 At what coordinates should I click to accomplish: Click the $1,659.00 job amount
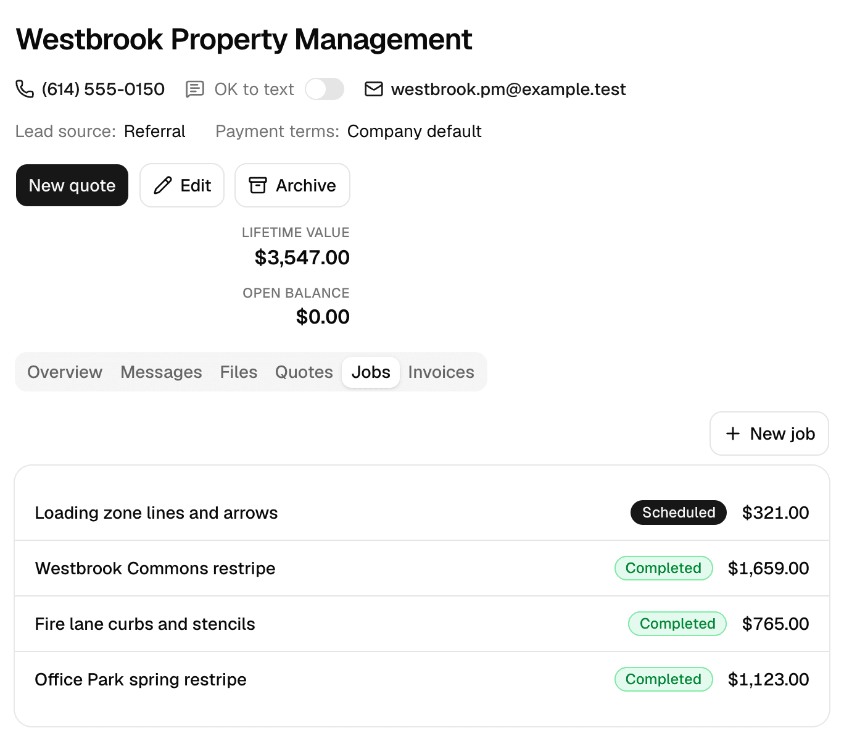point(769,568)
